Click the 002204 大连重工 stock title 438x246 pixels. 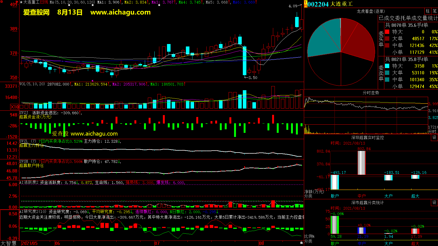tap(330, 4)
